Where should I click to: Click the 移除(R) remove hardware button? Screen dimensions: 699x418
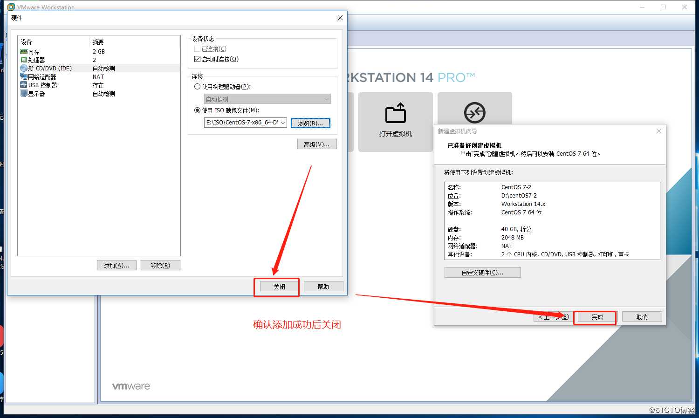click(160, 265)
